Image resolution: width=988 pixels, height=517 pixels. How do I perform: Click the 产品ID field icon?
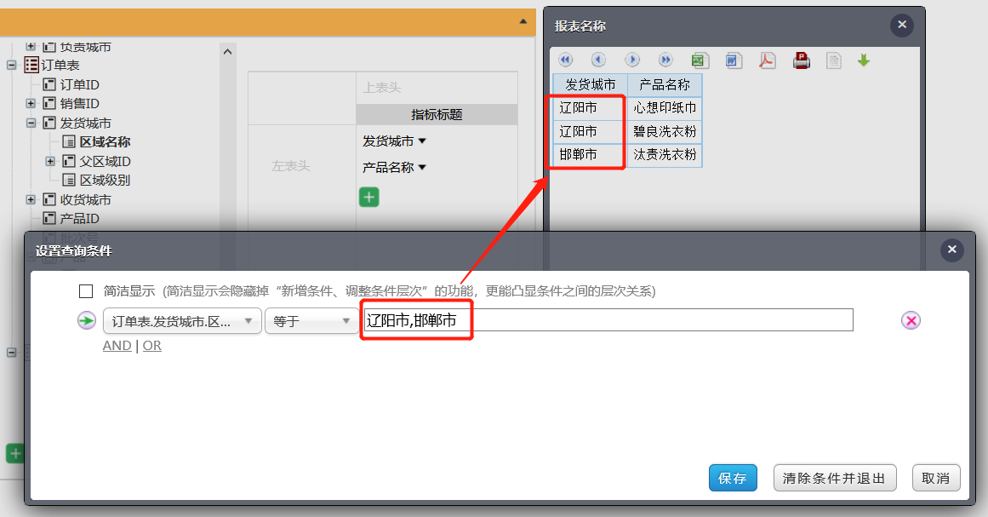click(49, 218)
